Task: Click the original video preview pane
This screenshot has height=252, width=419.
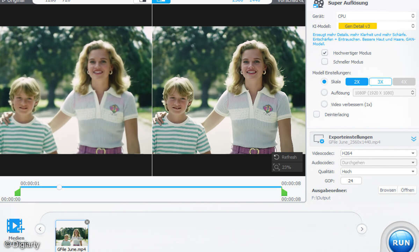Action: click(x=76, y=90)
